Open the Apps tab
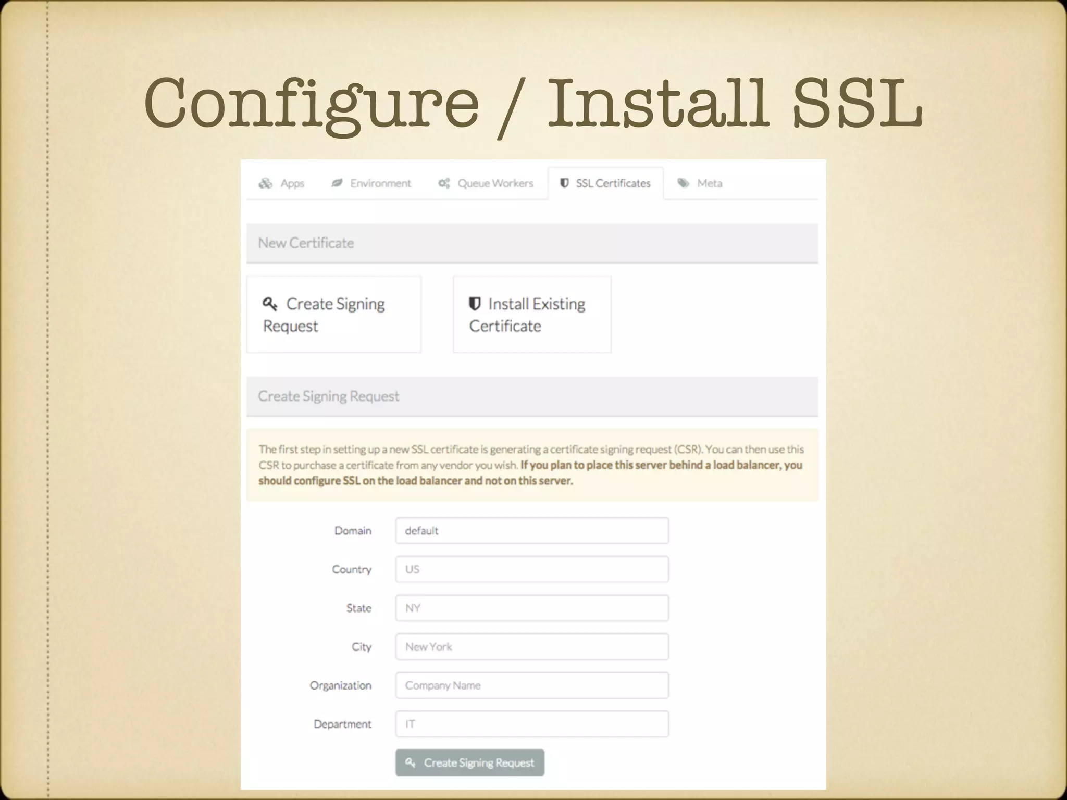The height and width of the screenshot is (800, 1067). point(281,183)
